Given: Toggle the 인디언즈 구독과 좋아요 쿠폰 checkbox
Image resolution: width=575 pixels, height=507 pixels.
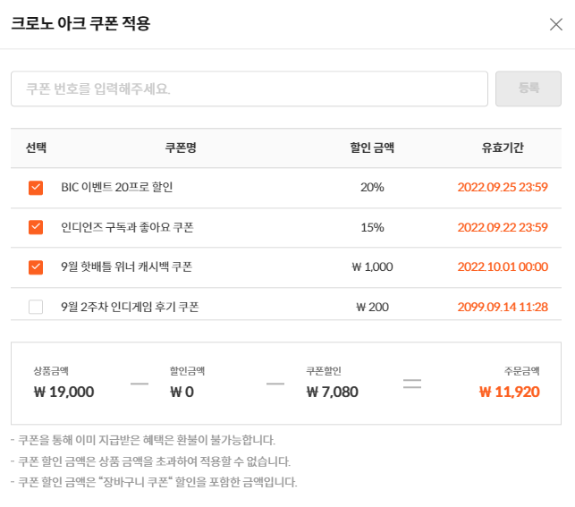Looking at the screenshot, I should (x=36, y=227).
